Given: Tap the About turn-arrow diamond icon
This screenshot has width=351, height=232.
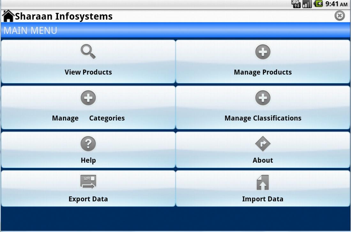Looking at the screenshot, I should (x=263, y=144).
